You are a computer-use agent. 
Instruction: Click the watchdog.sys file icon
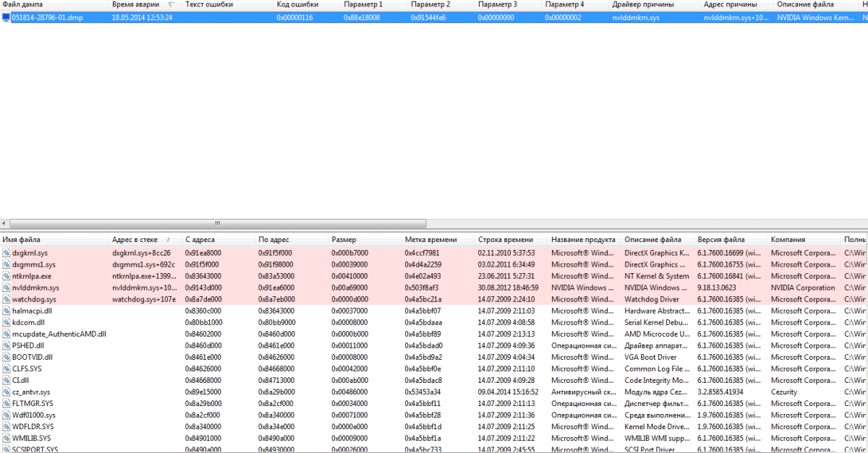pos(7,299)
